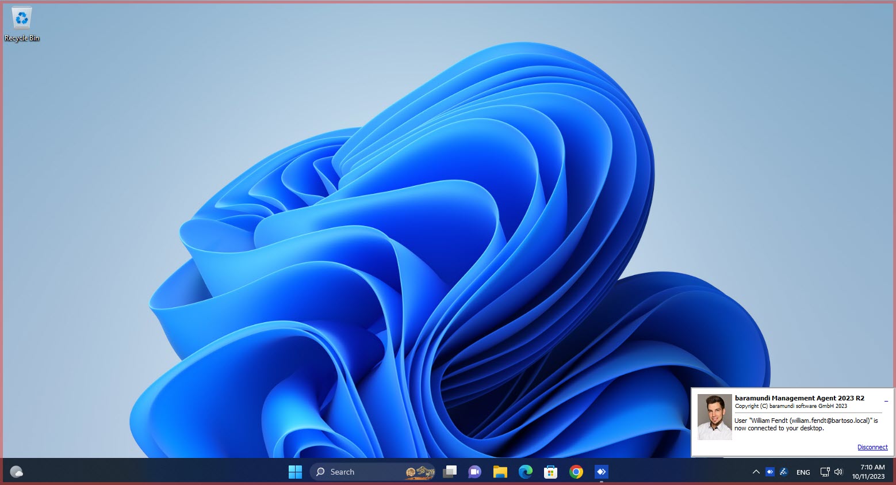The width and height of the screenshot is (896, 485).
Task: Click the Disconnect link in notification
Action: [x=872, y=447]
